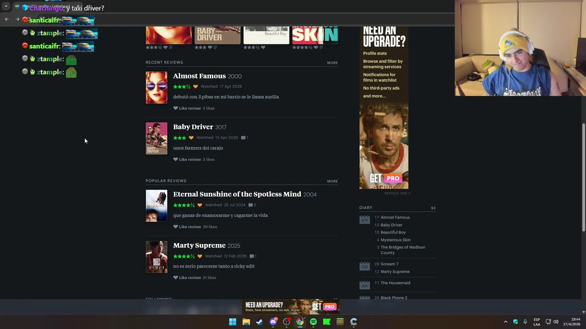Switch to Chrome on taskbar
Screen dimensions: 586x329
[x=300, y=322]
